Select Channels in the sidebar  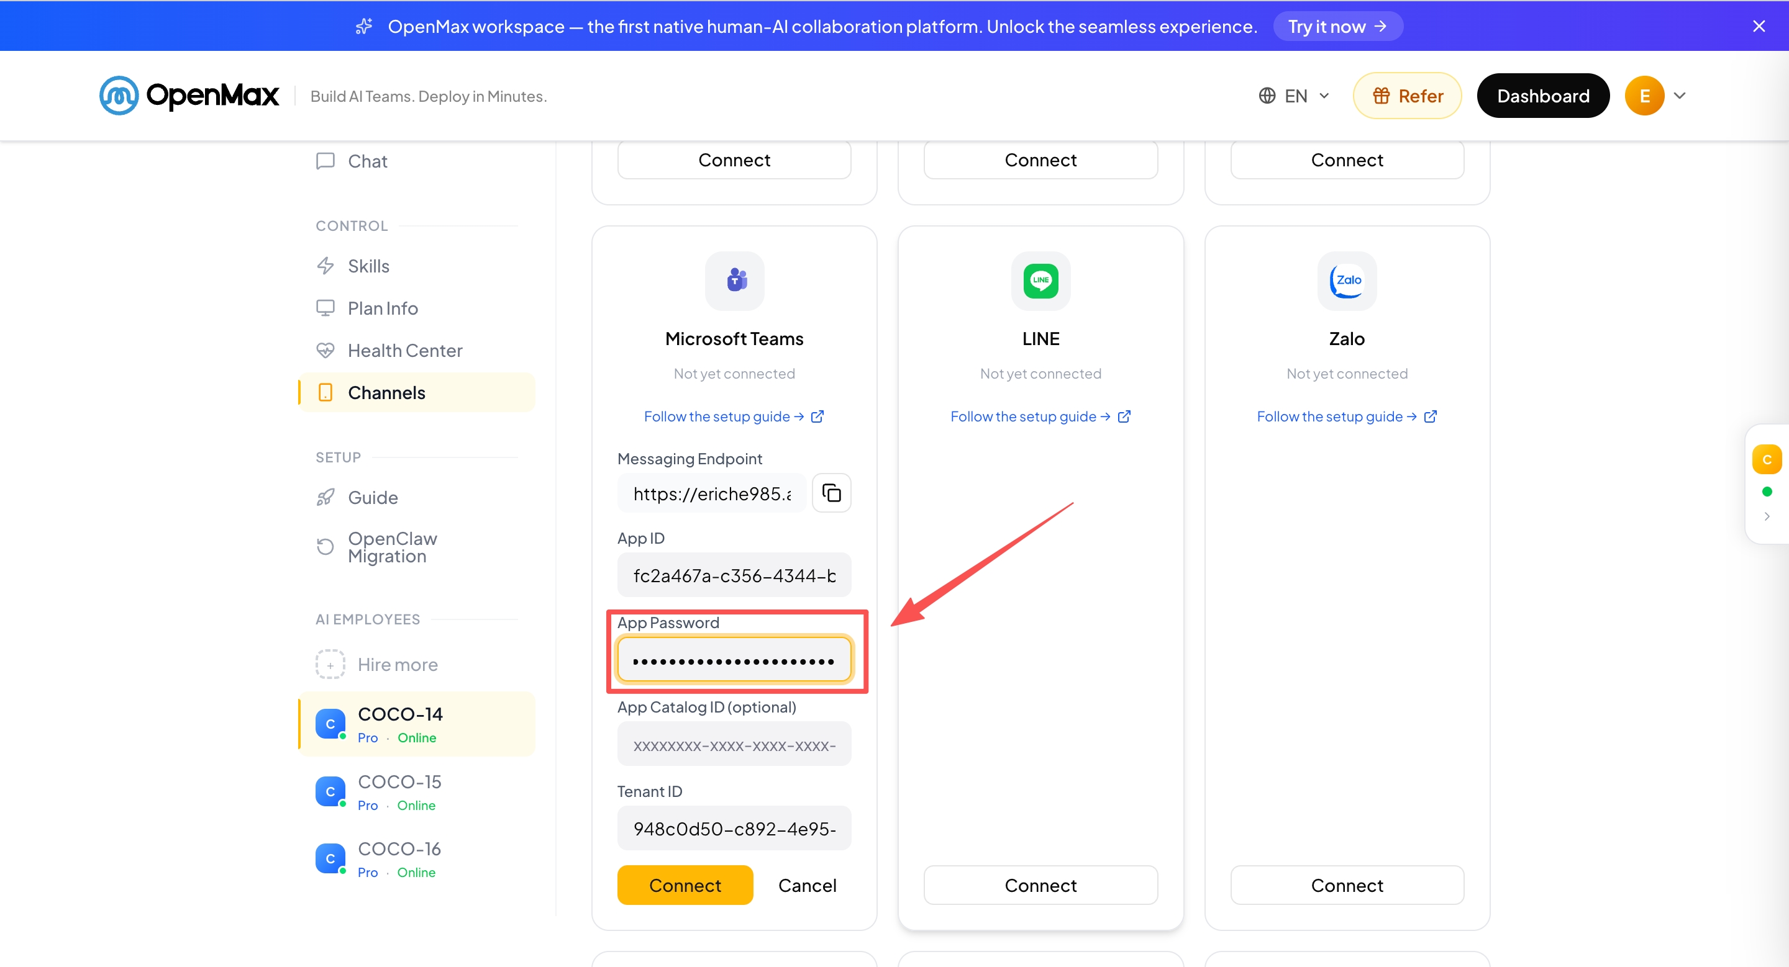pyautogui.click(x=417, y=393)
